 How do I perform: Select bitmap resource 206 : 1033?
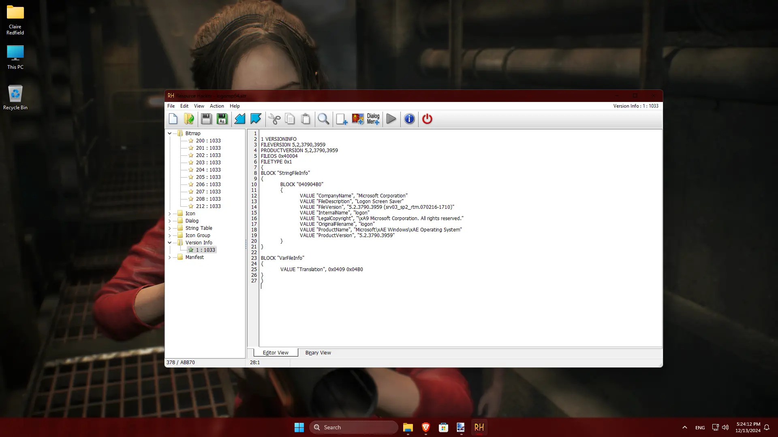(x=208, y=185)
